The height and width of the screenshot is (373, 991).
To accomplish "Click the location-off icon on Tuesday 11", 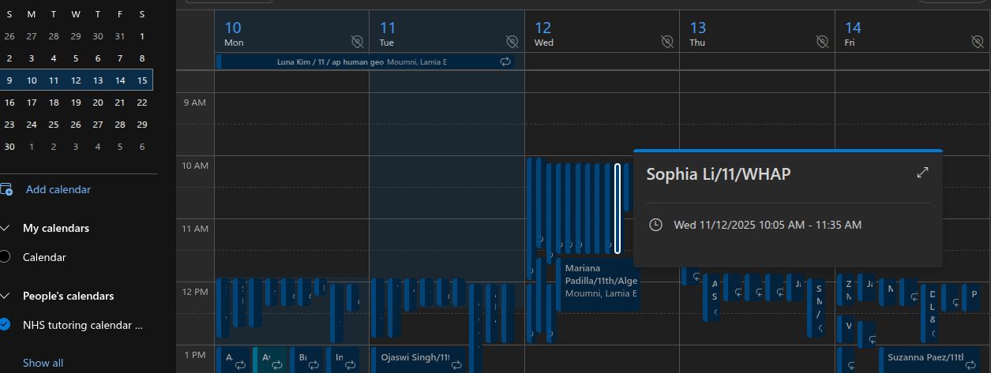I will point(512,40).
